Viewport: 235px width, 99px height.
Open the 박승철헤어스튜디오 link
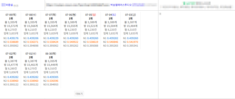point(121,5)
